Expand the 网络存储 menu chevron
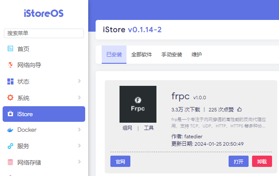The height and width of the screenshot is (176, 279). (x=80, y=162)
